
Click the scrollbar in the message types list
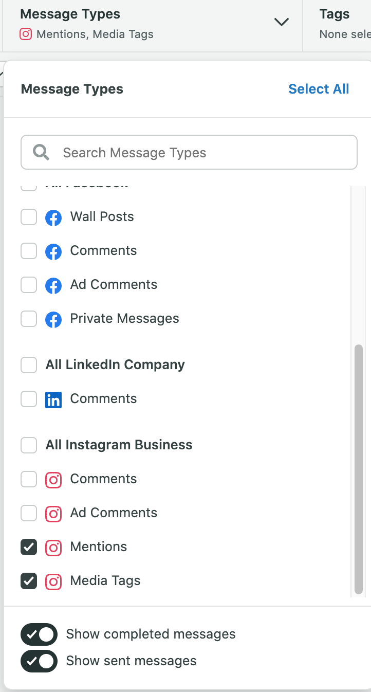[359, 468]
